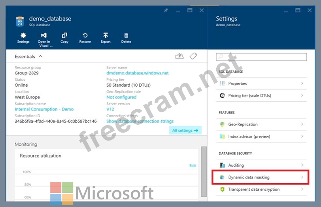Image resolution: width=321 pixels, height=207 pixels.
Task: Click the database blade vertical scrollbar
Action: point(204,171)
